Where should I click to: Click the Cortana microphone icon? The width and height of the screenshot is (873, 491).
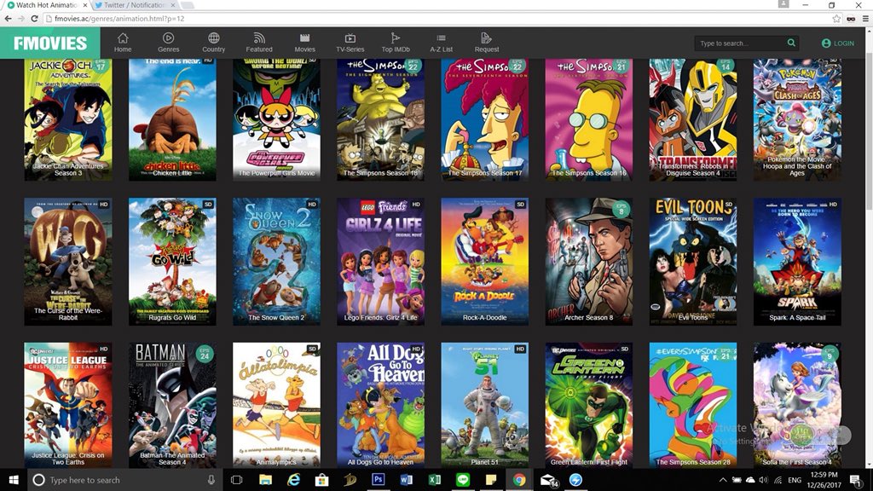tap(211, 480)
